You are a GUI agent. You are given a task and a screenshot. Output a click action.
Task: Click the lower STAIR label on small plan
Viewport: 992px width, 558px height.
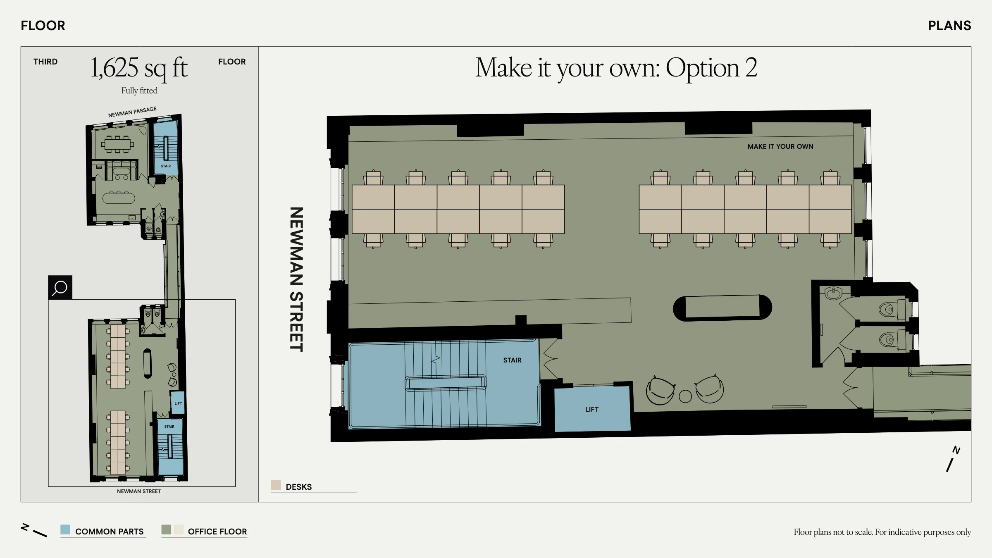click(169, 427)
